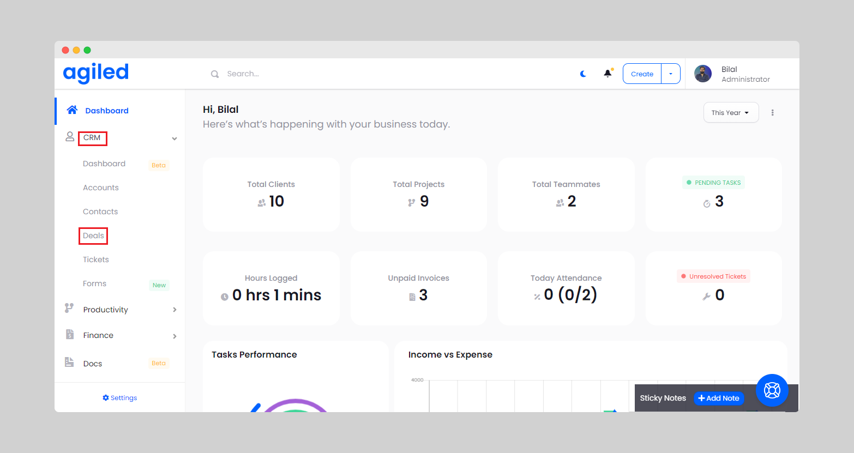
Task: Open the life ring help widget
Action: click(772, 390)
